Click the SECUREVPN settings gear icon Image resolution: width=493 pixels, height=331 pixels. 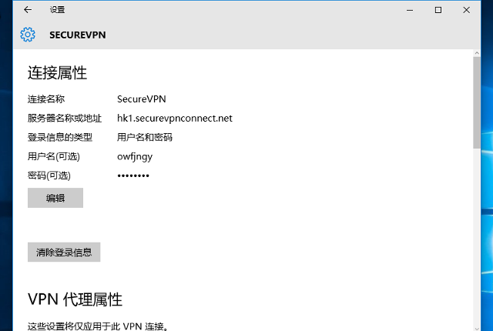click(28, 35)
